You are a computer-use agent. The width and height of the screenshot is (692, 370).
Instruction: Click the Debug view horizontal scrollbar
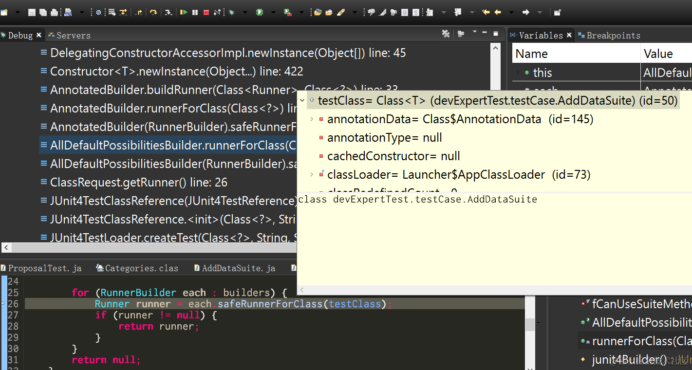click(154, 248)
